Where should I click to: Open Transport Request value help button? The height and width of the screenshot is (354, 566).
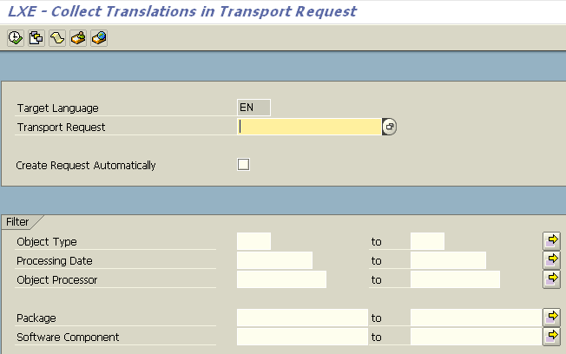pyautogui.click(x=389, y=127)
